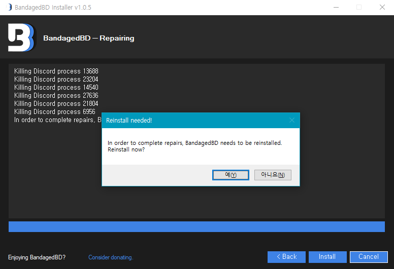Select log line Killing Discord process 6956
Image resolution: width=394 pixels, height=269 pixels.
(55, 111)
